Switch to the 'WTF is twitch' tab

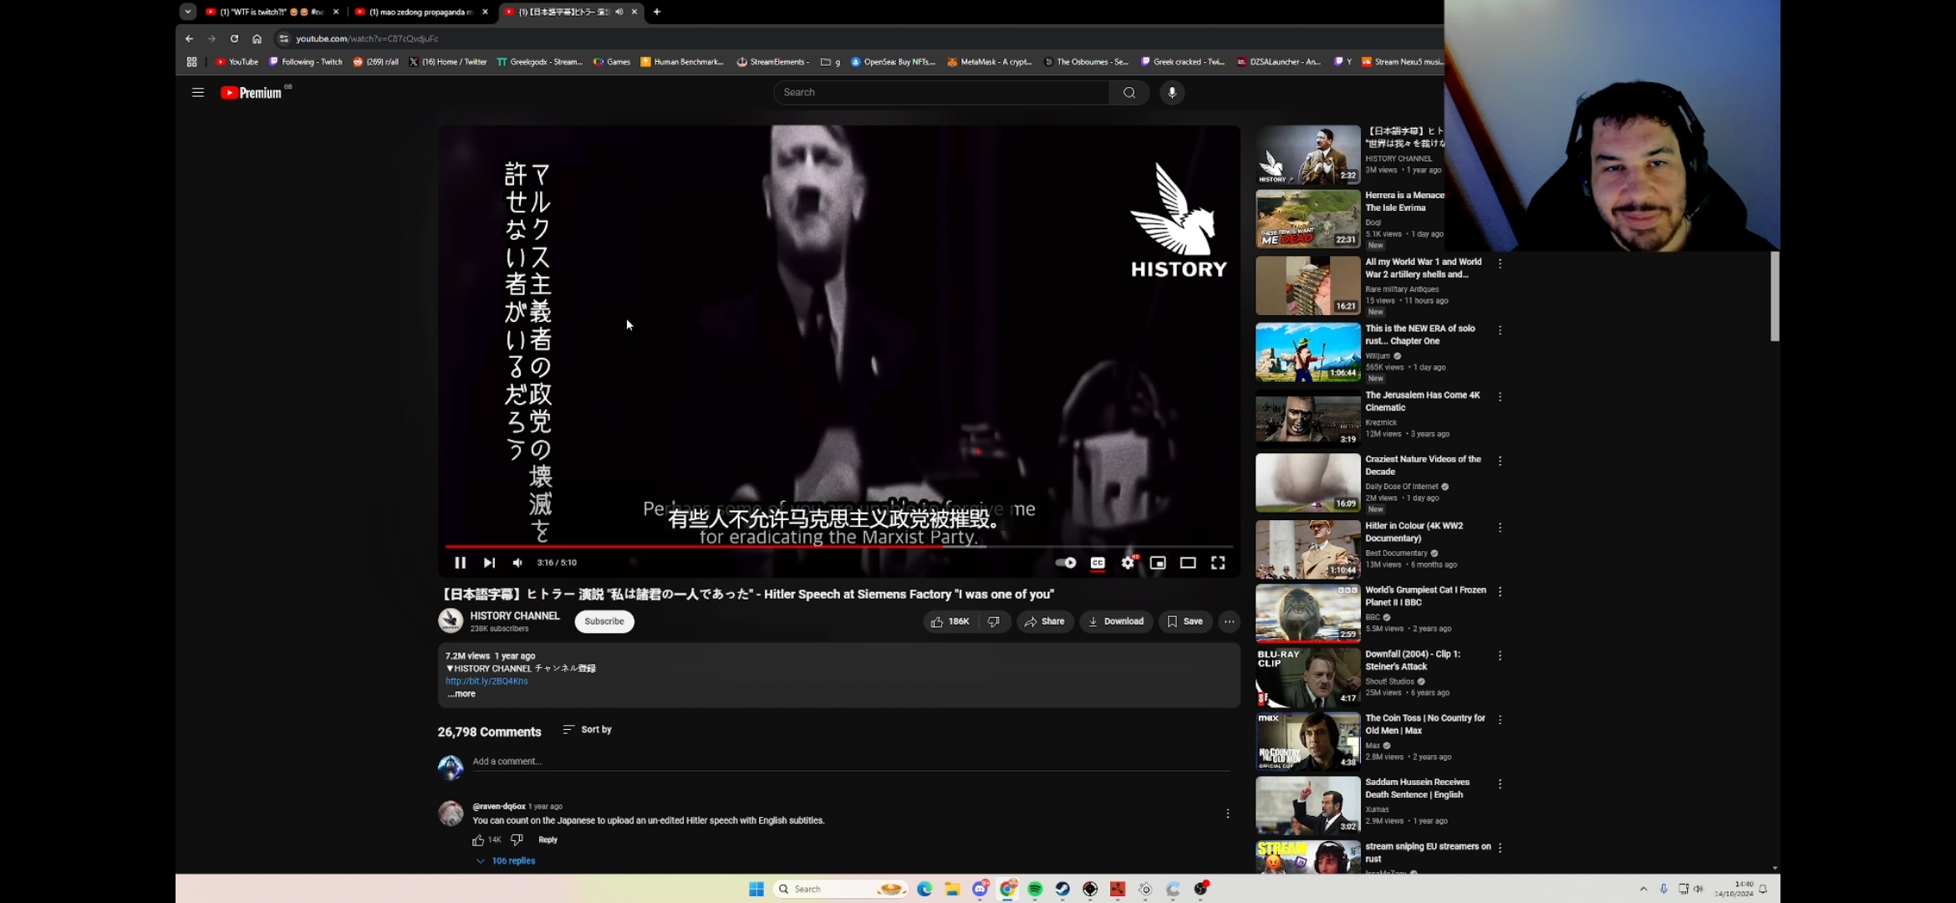pos(273,12)
